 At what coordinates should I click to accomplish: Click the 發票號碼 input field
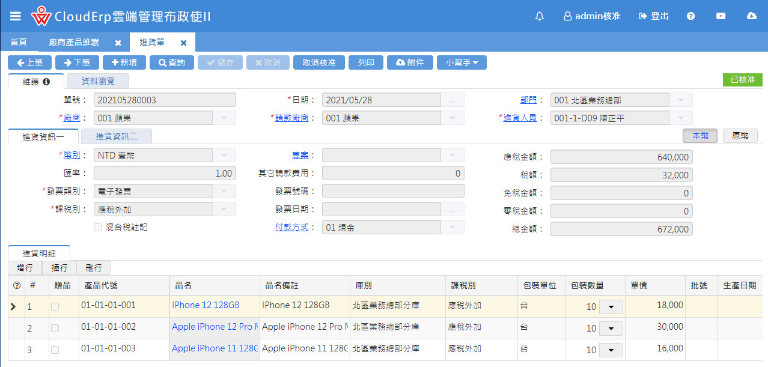pyautogui.click(x=393, y=192)
